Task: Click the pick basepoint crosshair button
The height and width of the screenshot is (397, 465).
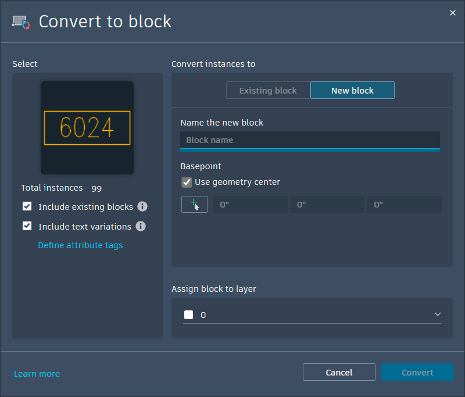Action: coord(194,205)
